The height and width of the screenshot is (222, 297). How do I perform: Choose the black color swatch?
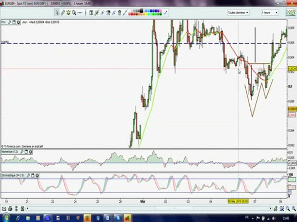pyautogui.click(x=141, y=11)
